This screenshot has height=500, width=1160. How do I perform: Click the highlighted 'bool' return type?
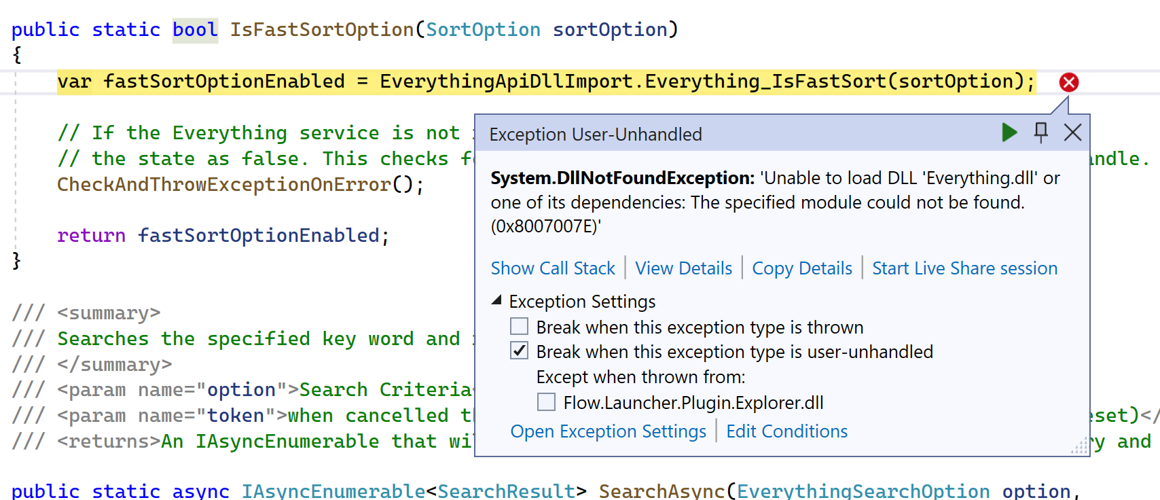(195, 30)
